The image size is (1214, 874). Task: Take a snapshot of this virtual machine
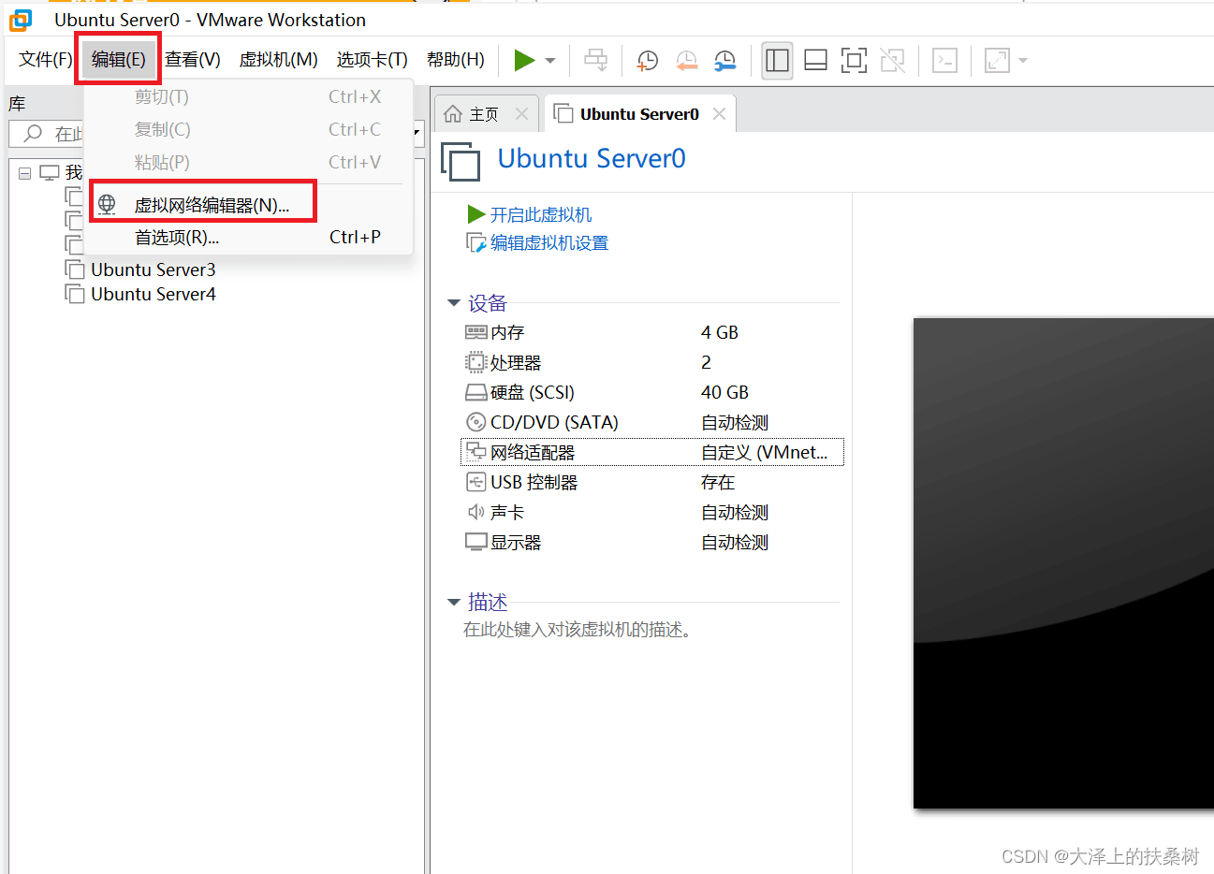click(x=647, y=61)
